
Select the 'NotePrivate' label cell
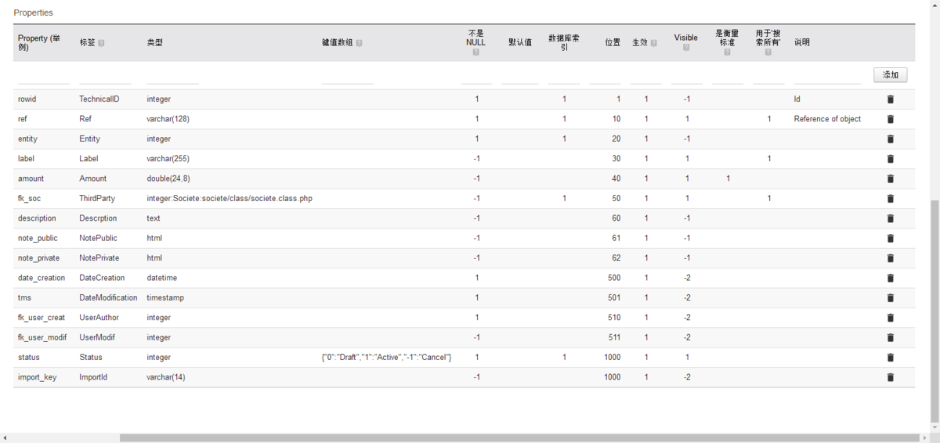click(99, 258)
